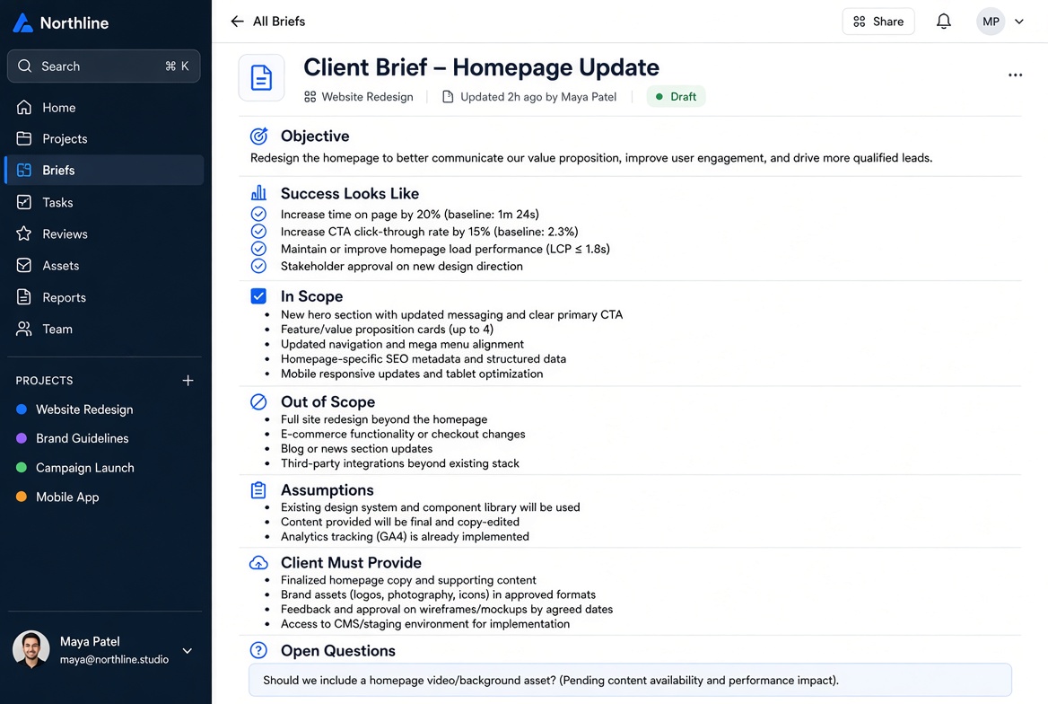
Task: Click the Tasks checklist icon
Action: [x=24, y=202]
